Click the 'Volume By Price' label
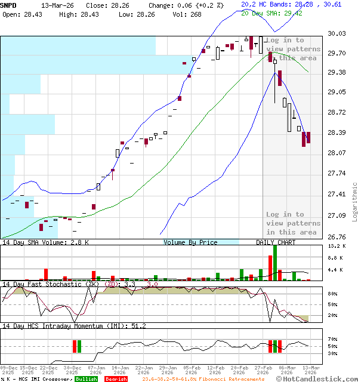Screen dimensions: 358x382 [x=190, y=242]
